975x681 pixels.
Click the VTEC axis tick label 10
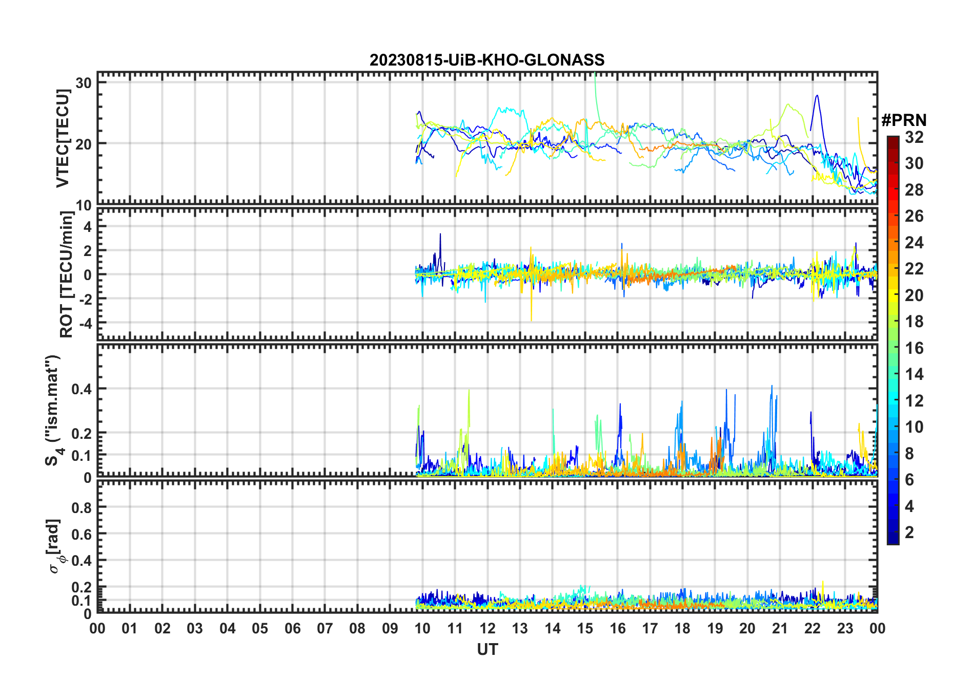pos(84,205)
